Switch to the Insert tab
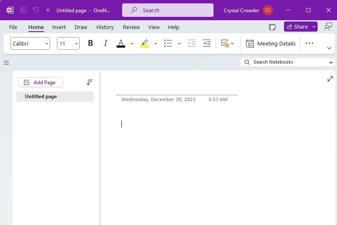This screenshot has height=225, width=337. [x=59, y=27]
